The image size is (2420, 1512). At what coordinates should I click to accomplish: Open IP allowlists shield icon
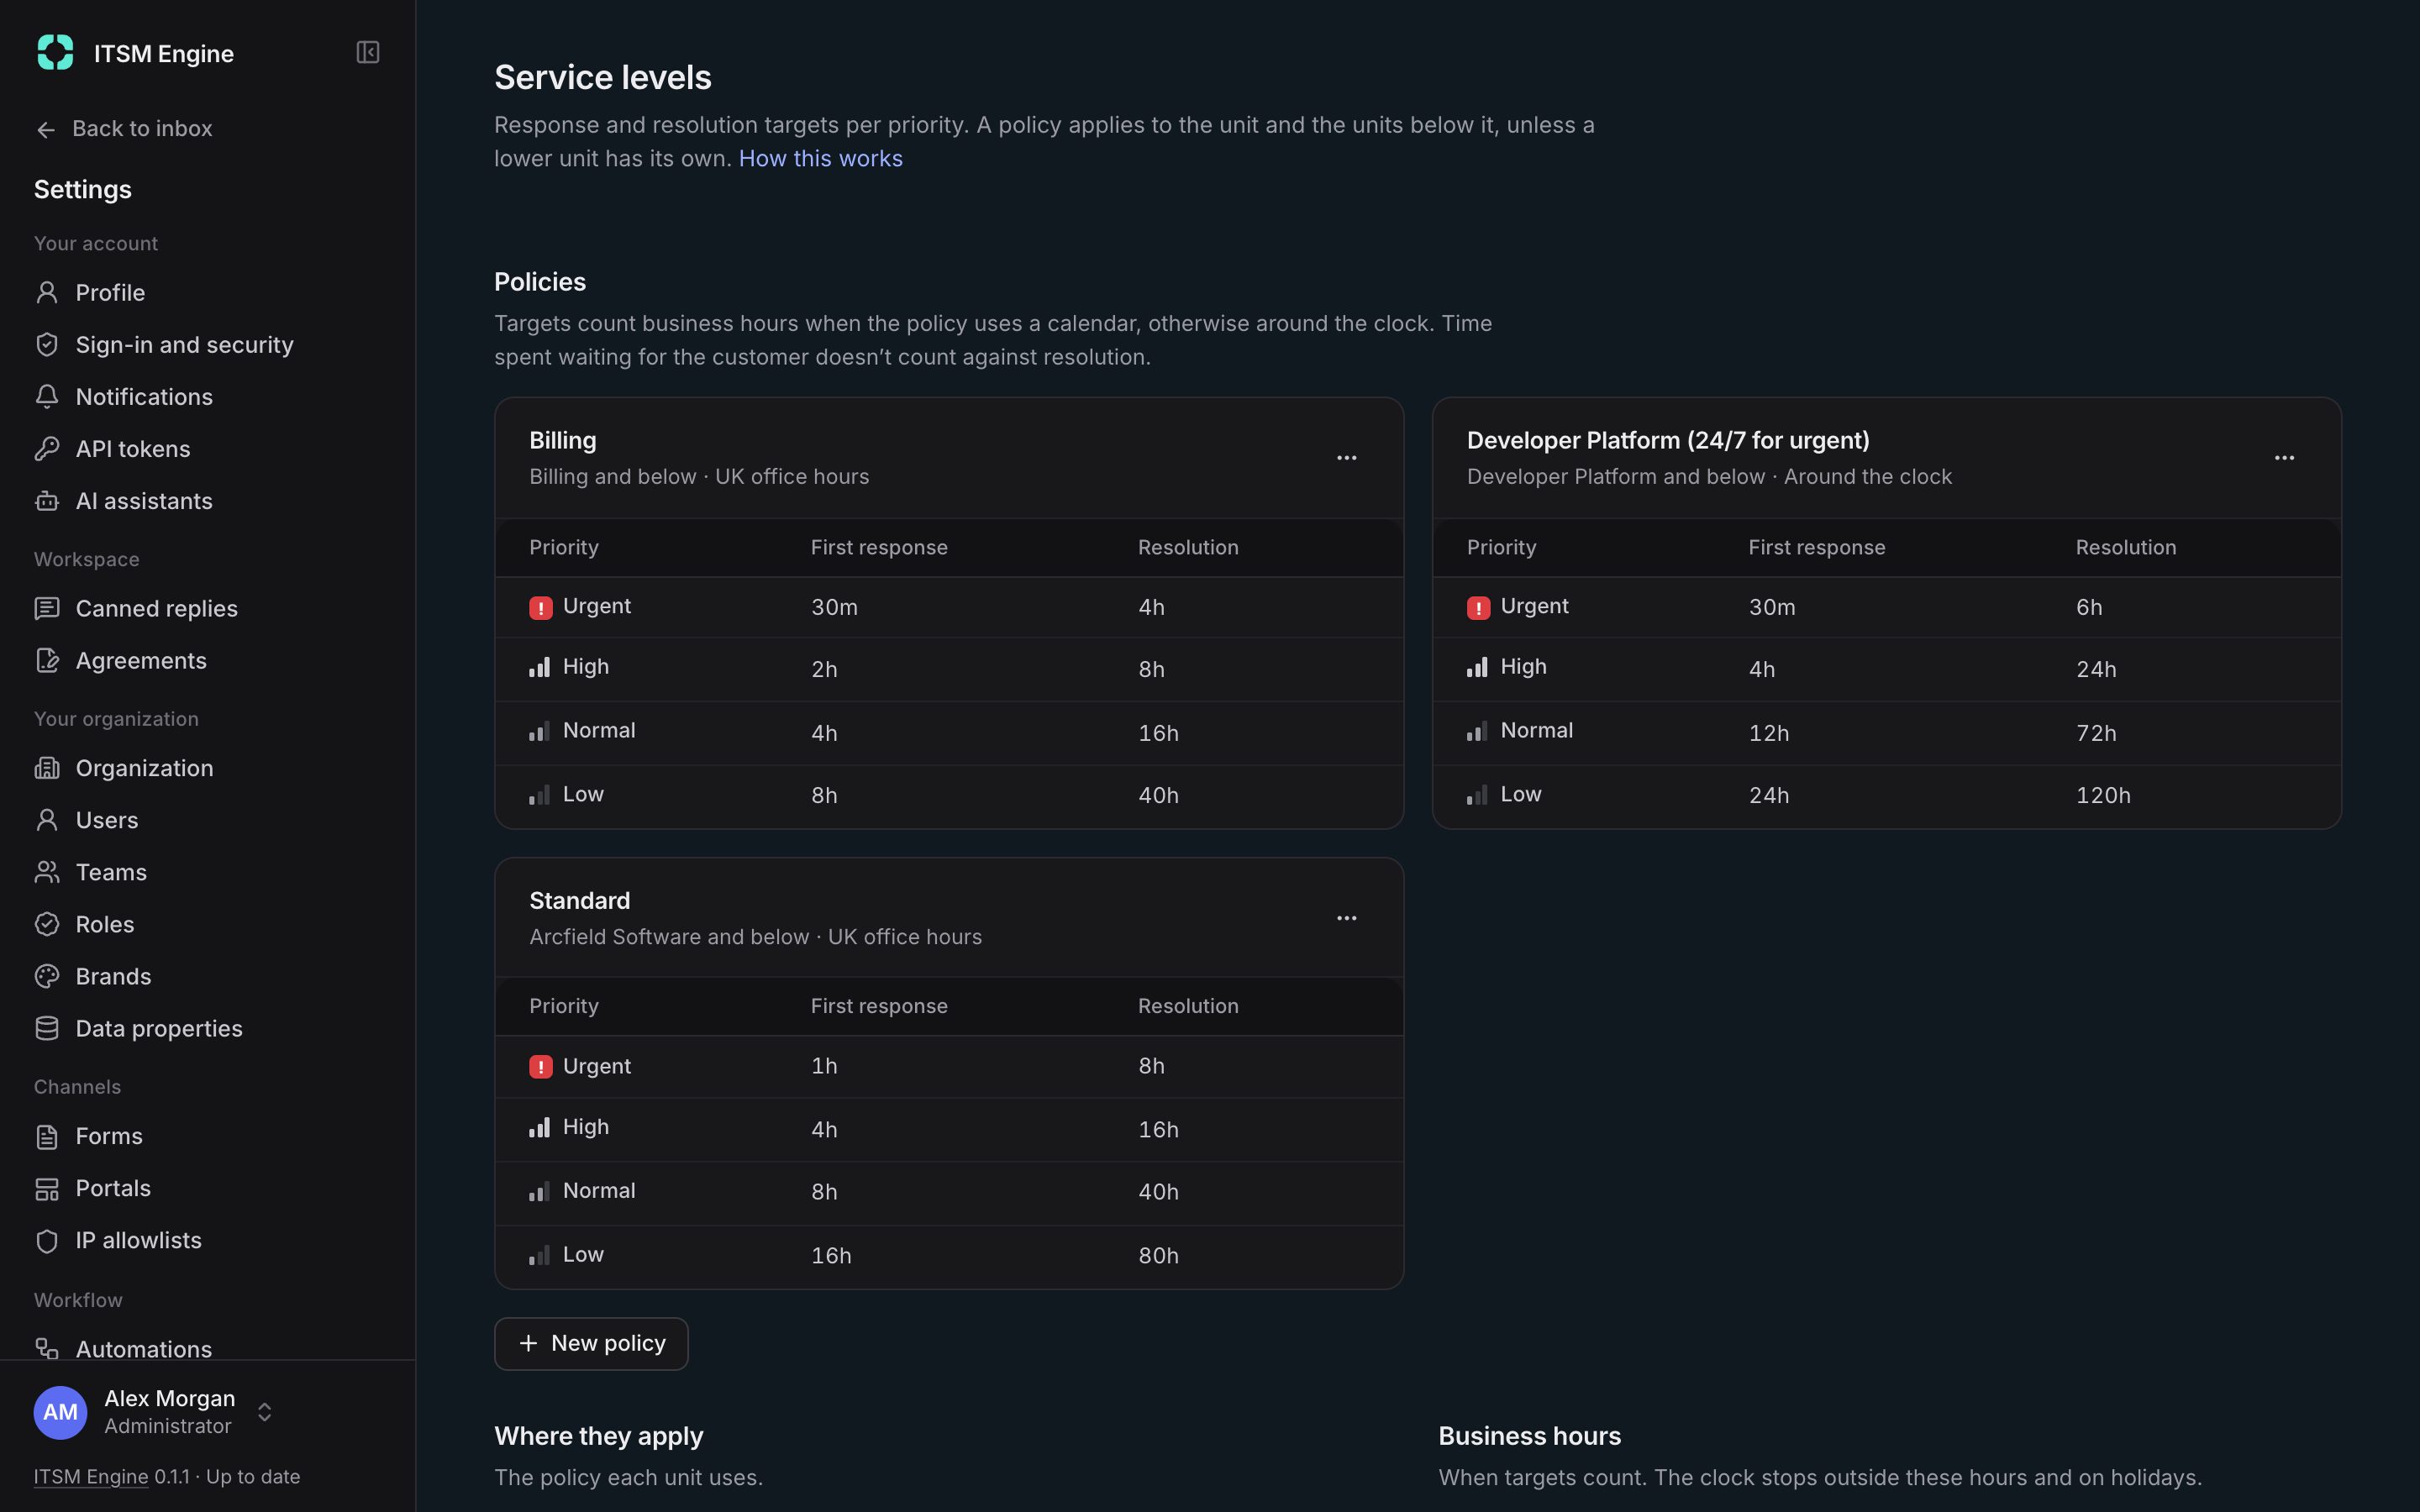coord(47,1240)
